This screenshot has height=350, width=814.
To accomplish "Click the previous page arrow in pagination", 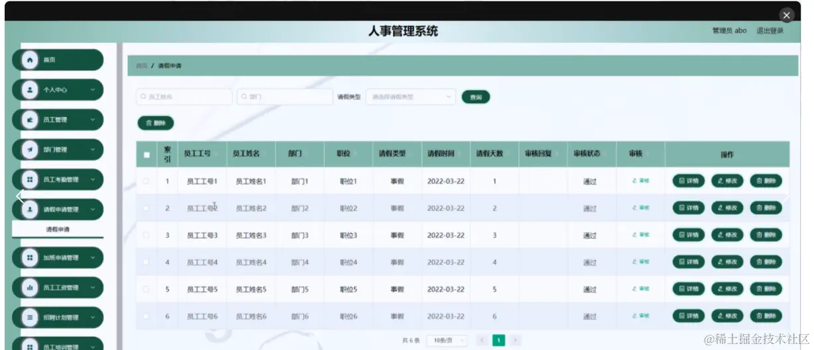I will coord(481,340).
